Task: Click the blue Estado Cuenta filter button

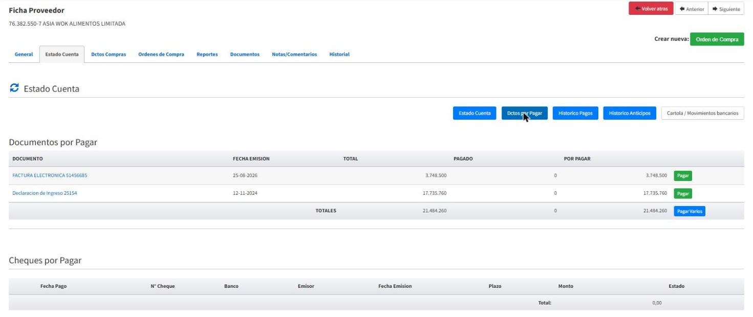Action: [475, 113]
